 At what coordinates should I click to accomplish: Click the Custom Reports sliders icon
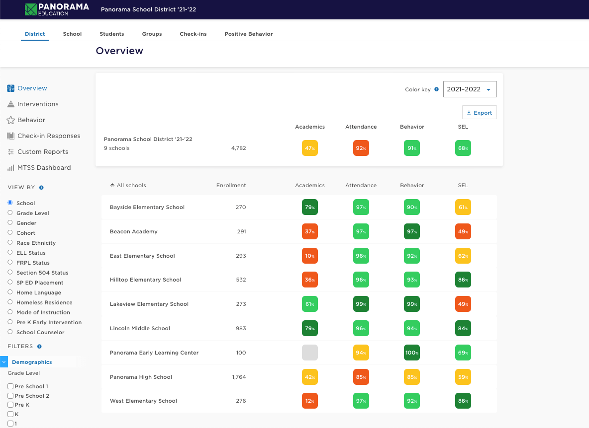point(10,152)
